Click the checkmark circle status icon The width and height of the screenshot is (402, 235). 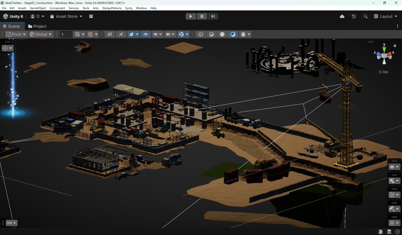point(398,232)
